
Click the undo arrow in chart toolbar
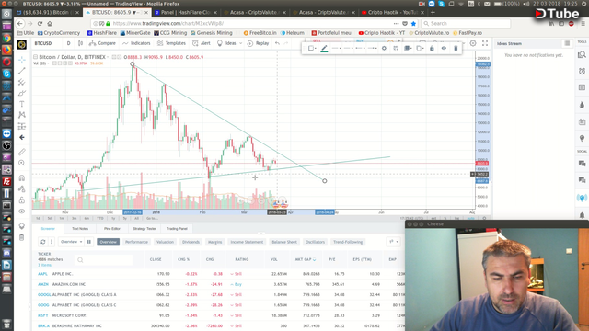coord(277,43)
